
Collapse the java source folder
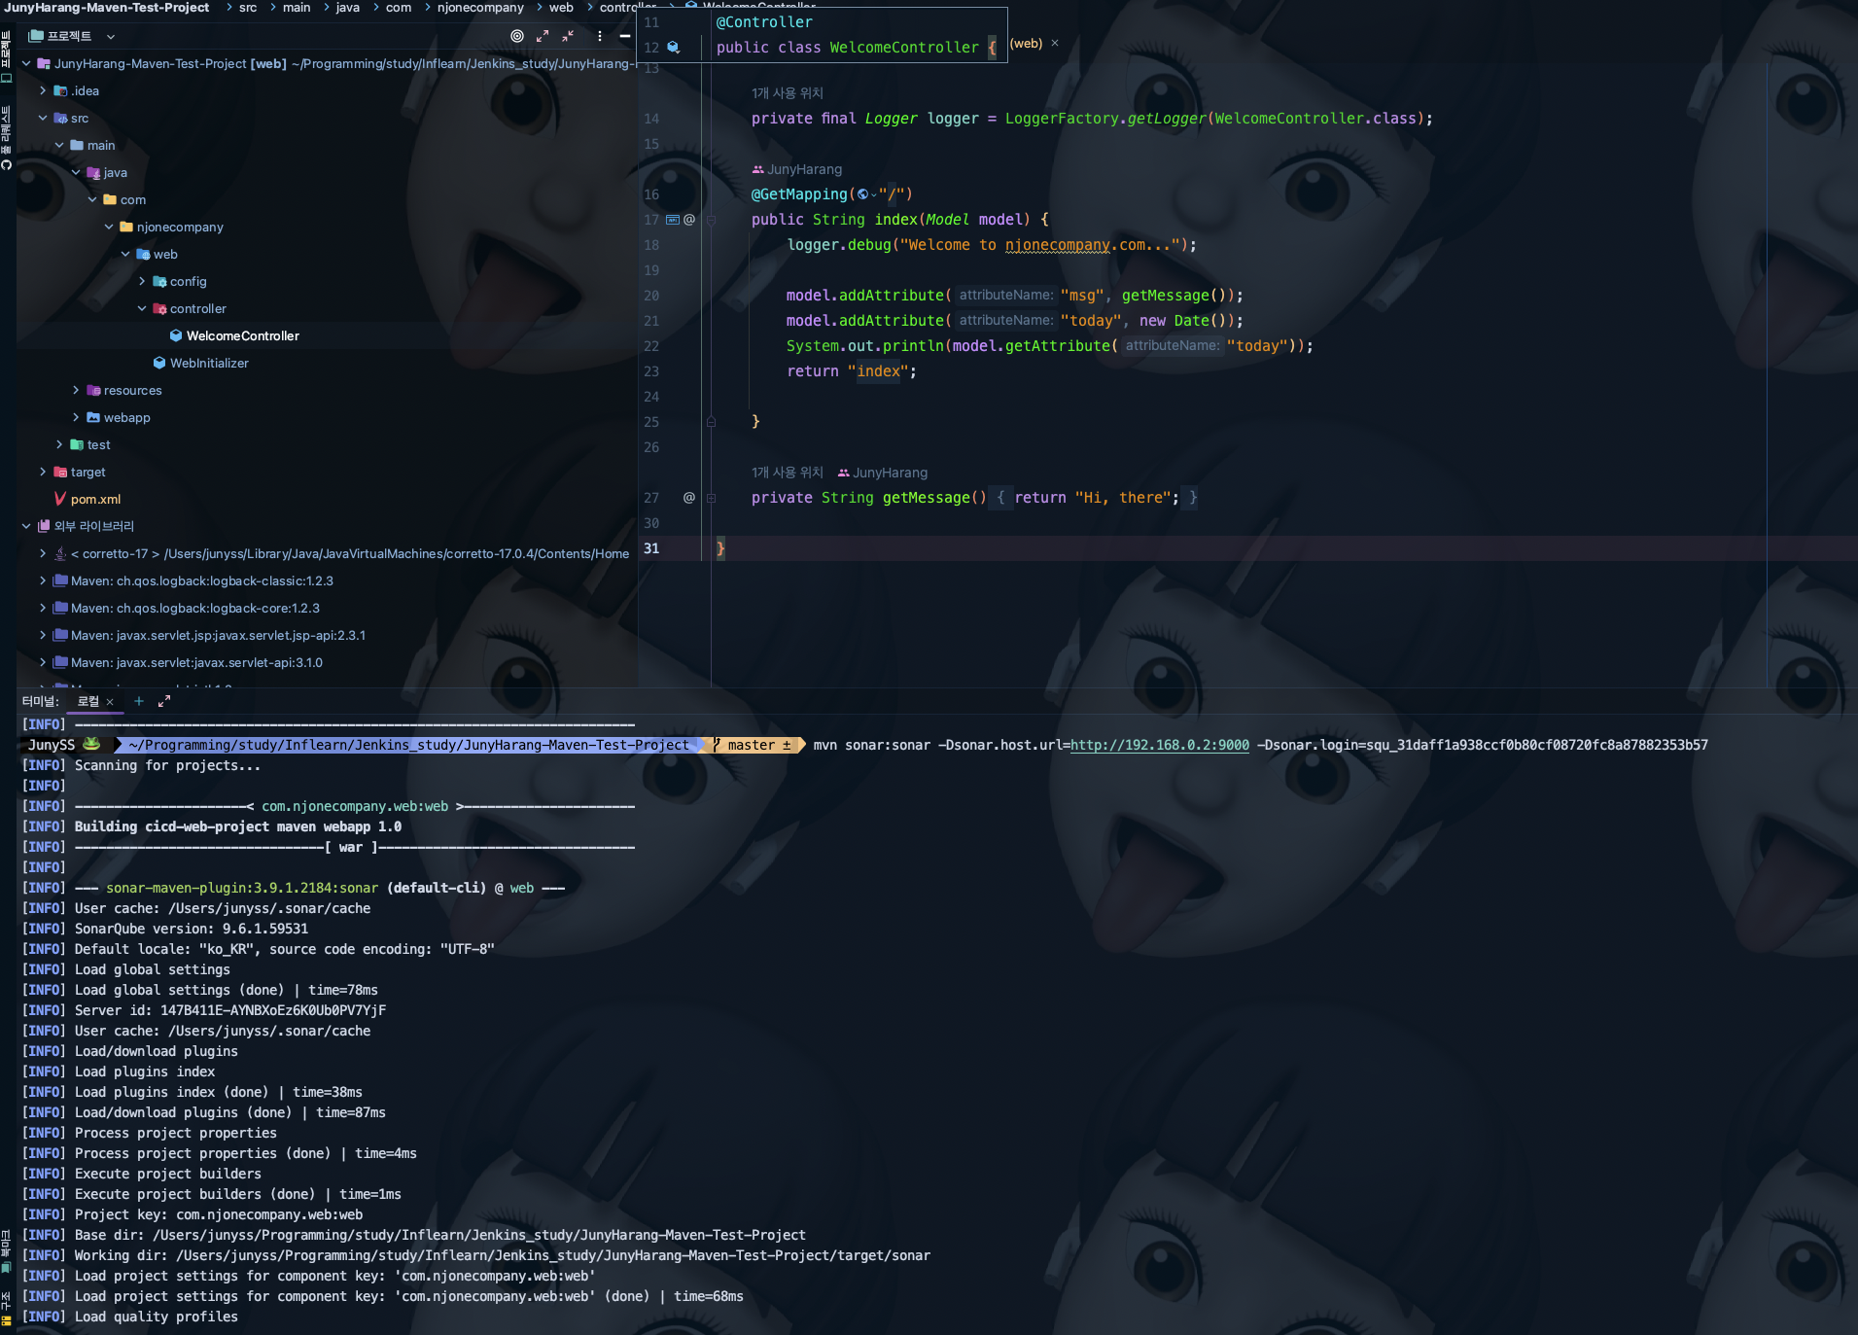point(76,172)
